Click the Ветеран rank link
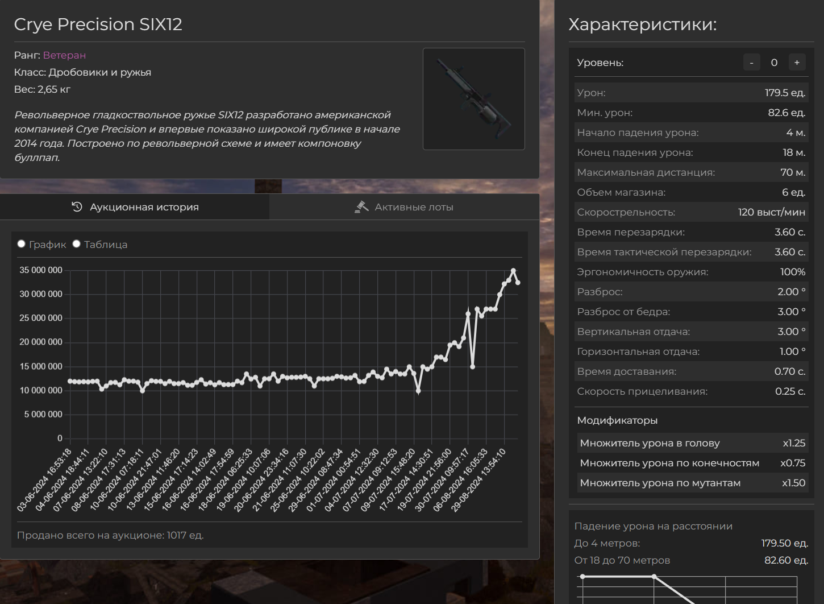The height and width of the screenshot is (604, 824). 64,55
